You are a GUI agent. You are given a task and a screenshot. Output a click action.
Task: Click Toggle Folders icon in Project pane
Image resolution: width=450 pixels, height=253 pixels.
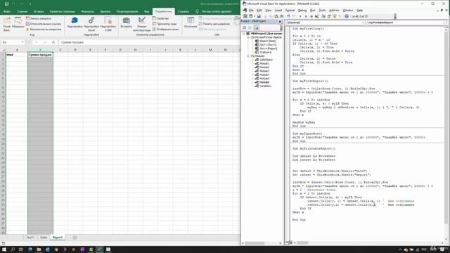coord(256,28)
